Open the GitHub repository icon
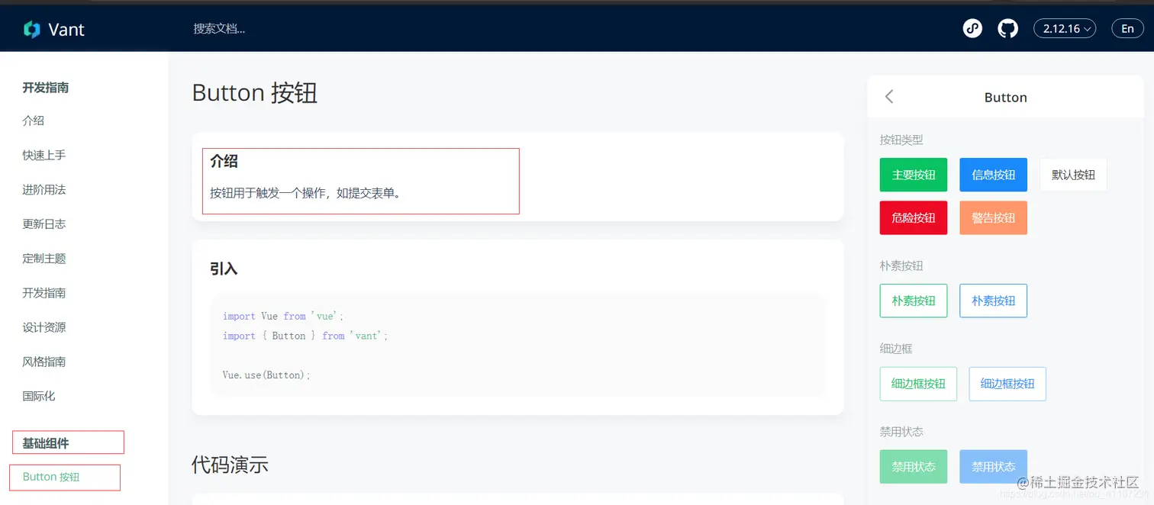 click(x=1008, y=29)
